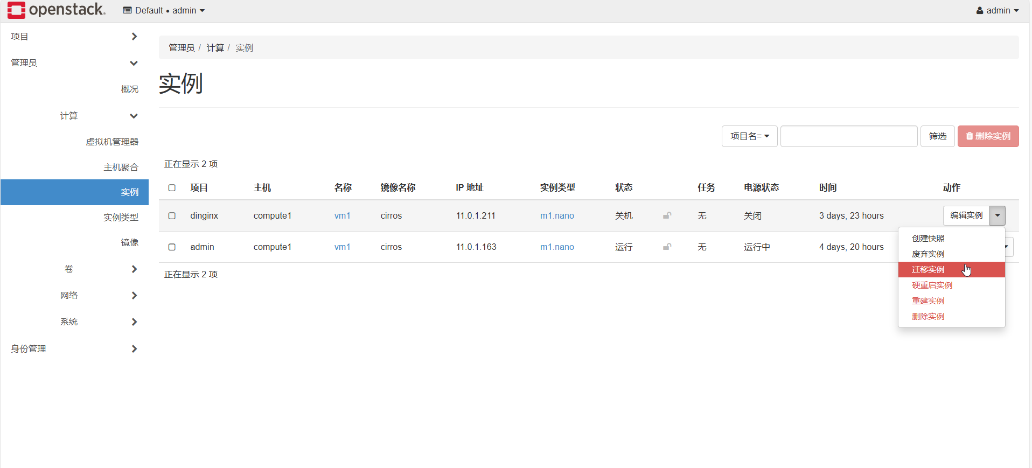
Task: Open m1.nano link in dinginx row
Action: (557, 215)
